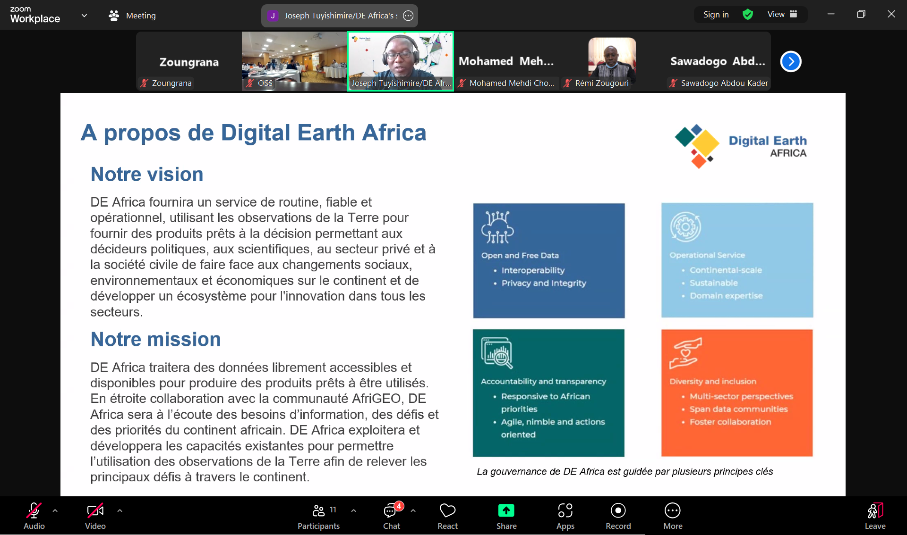The image size is (907, 535).
Task: Click the green security shield icon
Action: [747, 15]
